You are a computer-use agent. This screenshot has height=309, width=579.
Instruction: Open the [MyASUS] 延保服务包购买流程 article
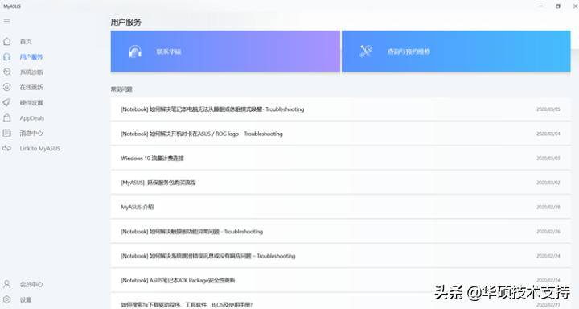pyautogui.click(x=340, y=183)
